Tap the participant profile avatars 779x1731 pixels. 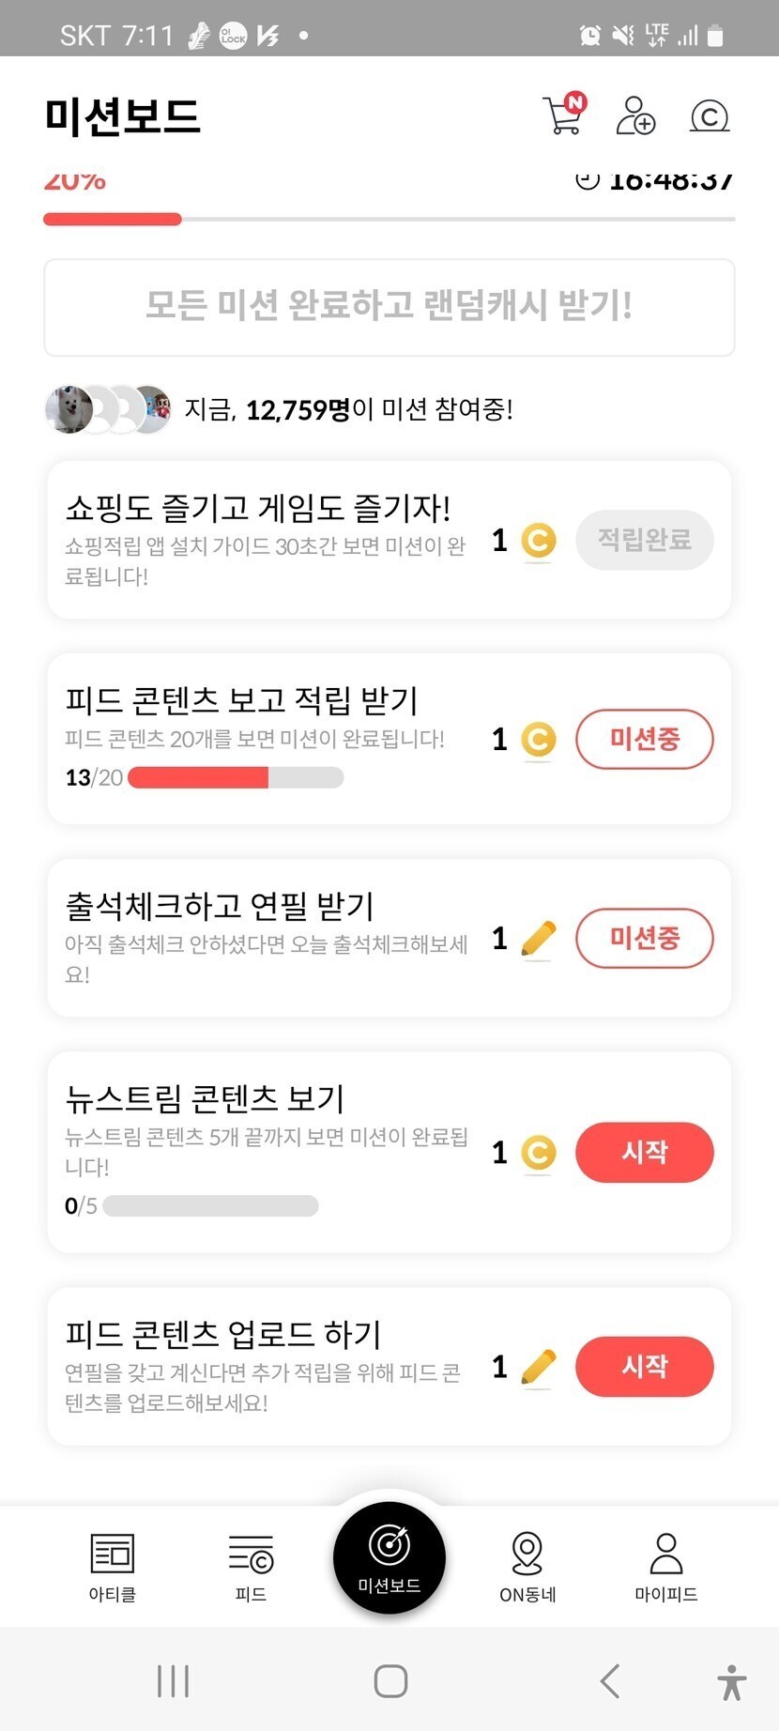tap(109, 409)
